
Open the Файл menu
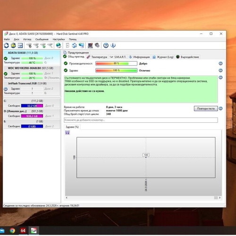point(7,39)
